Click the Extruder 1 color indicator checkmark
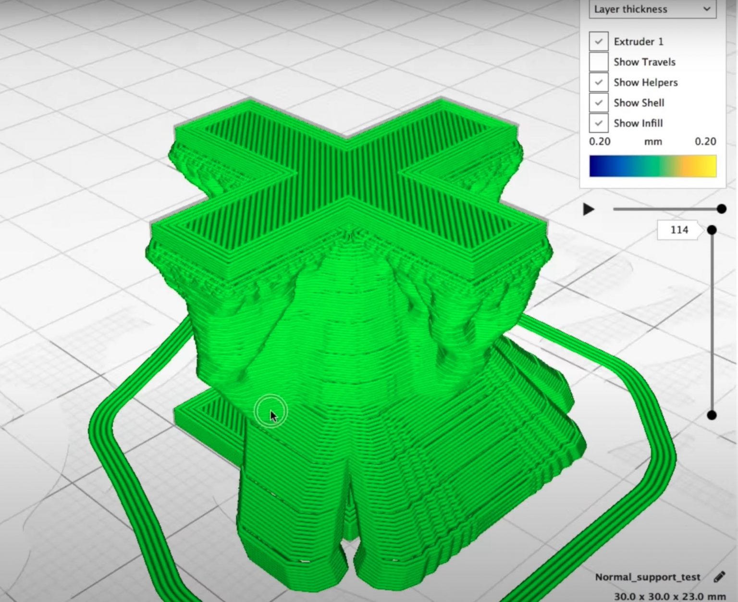 598,41
